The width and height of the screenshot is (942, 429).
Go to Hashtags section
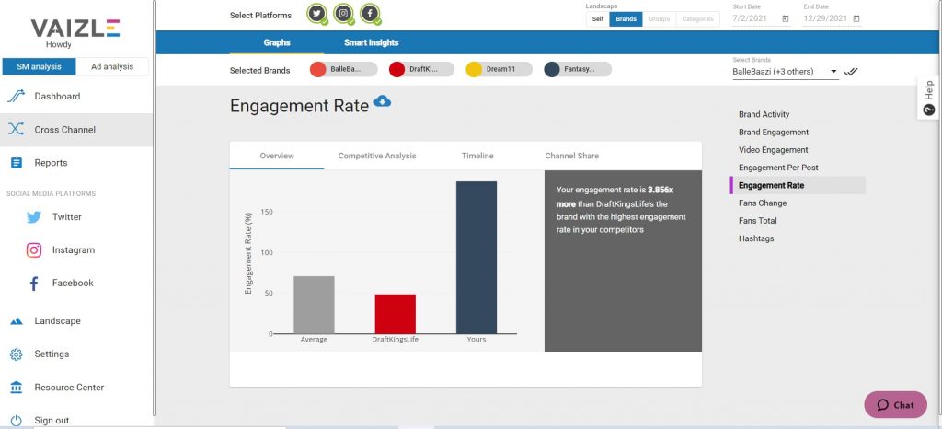click(x=756, y=238)
